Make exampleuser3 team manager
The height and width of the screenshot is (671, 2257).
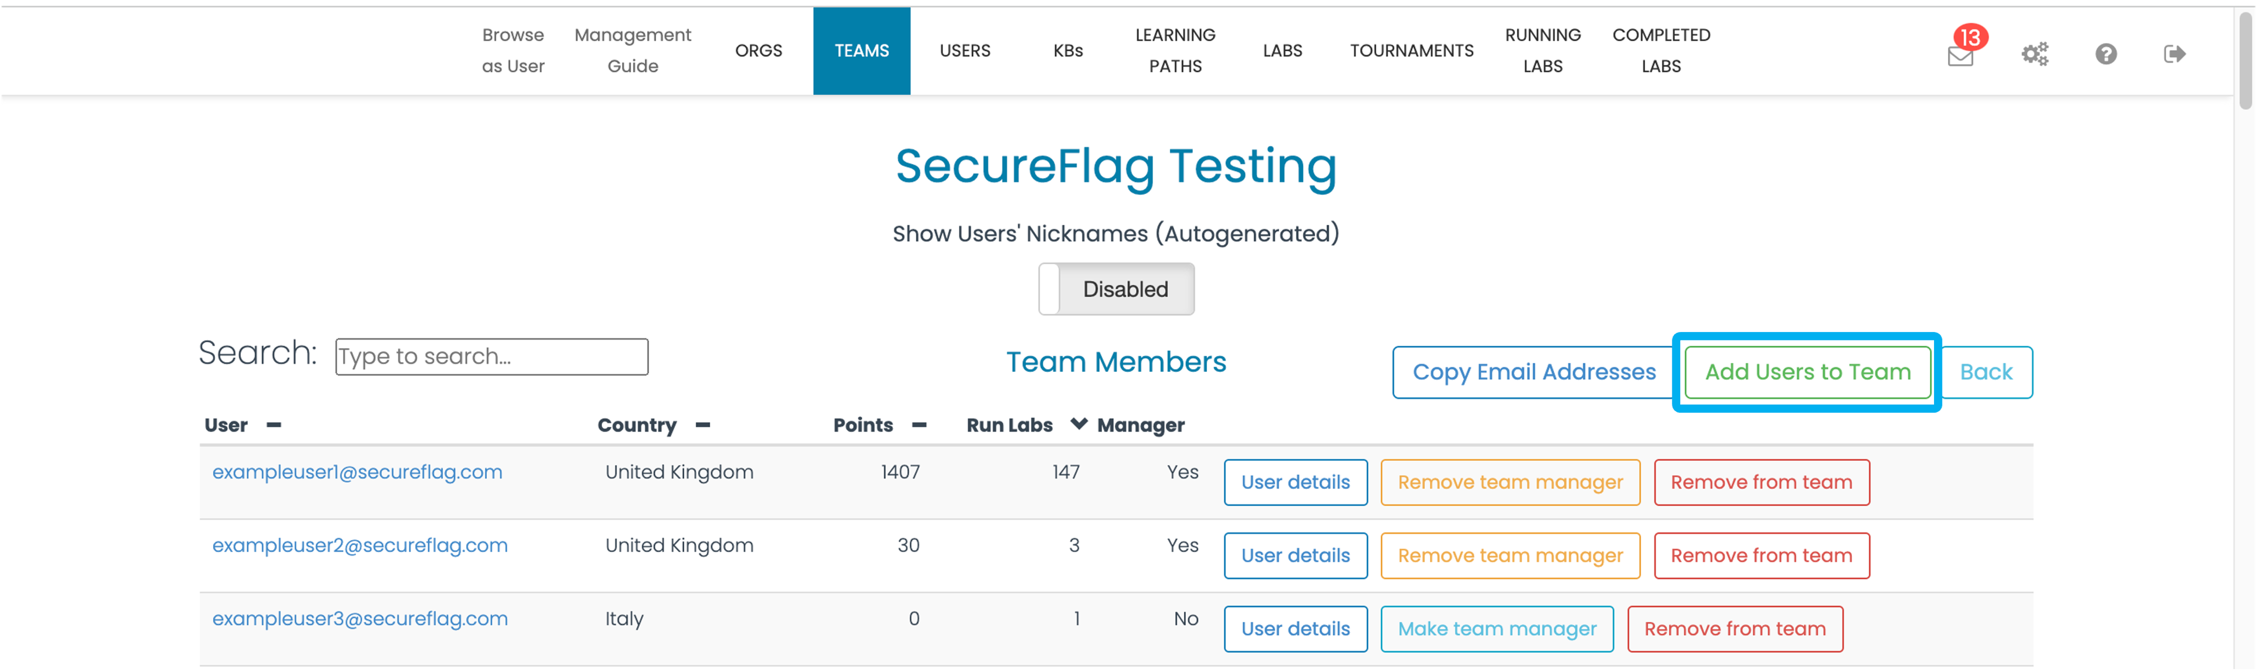coord(1496,630)
